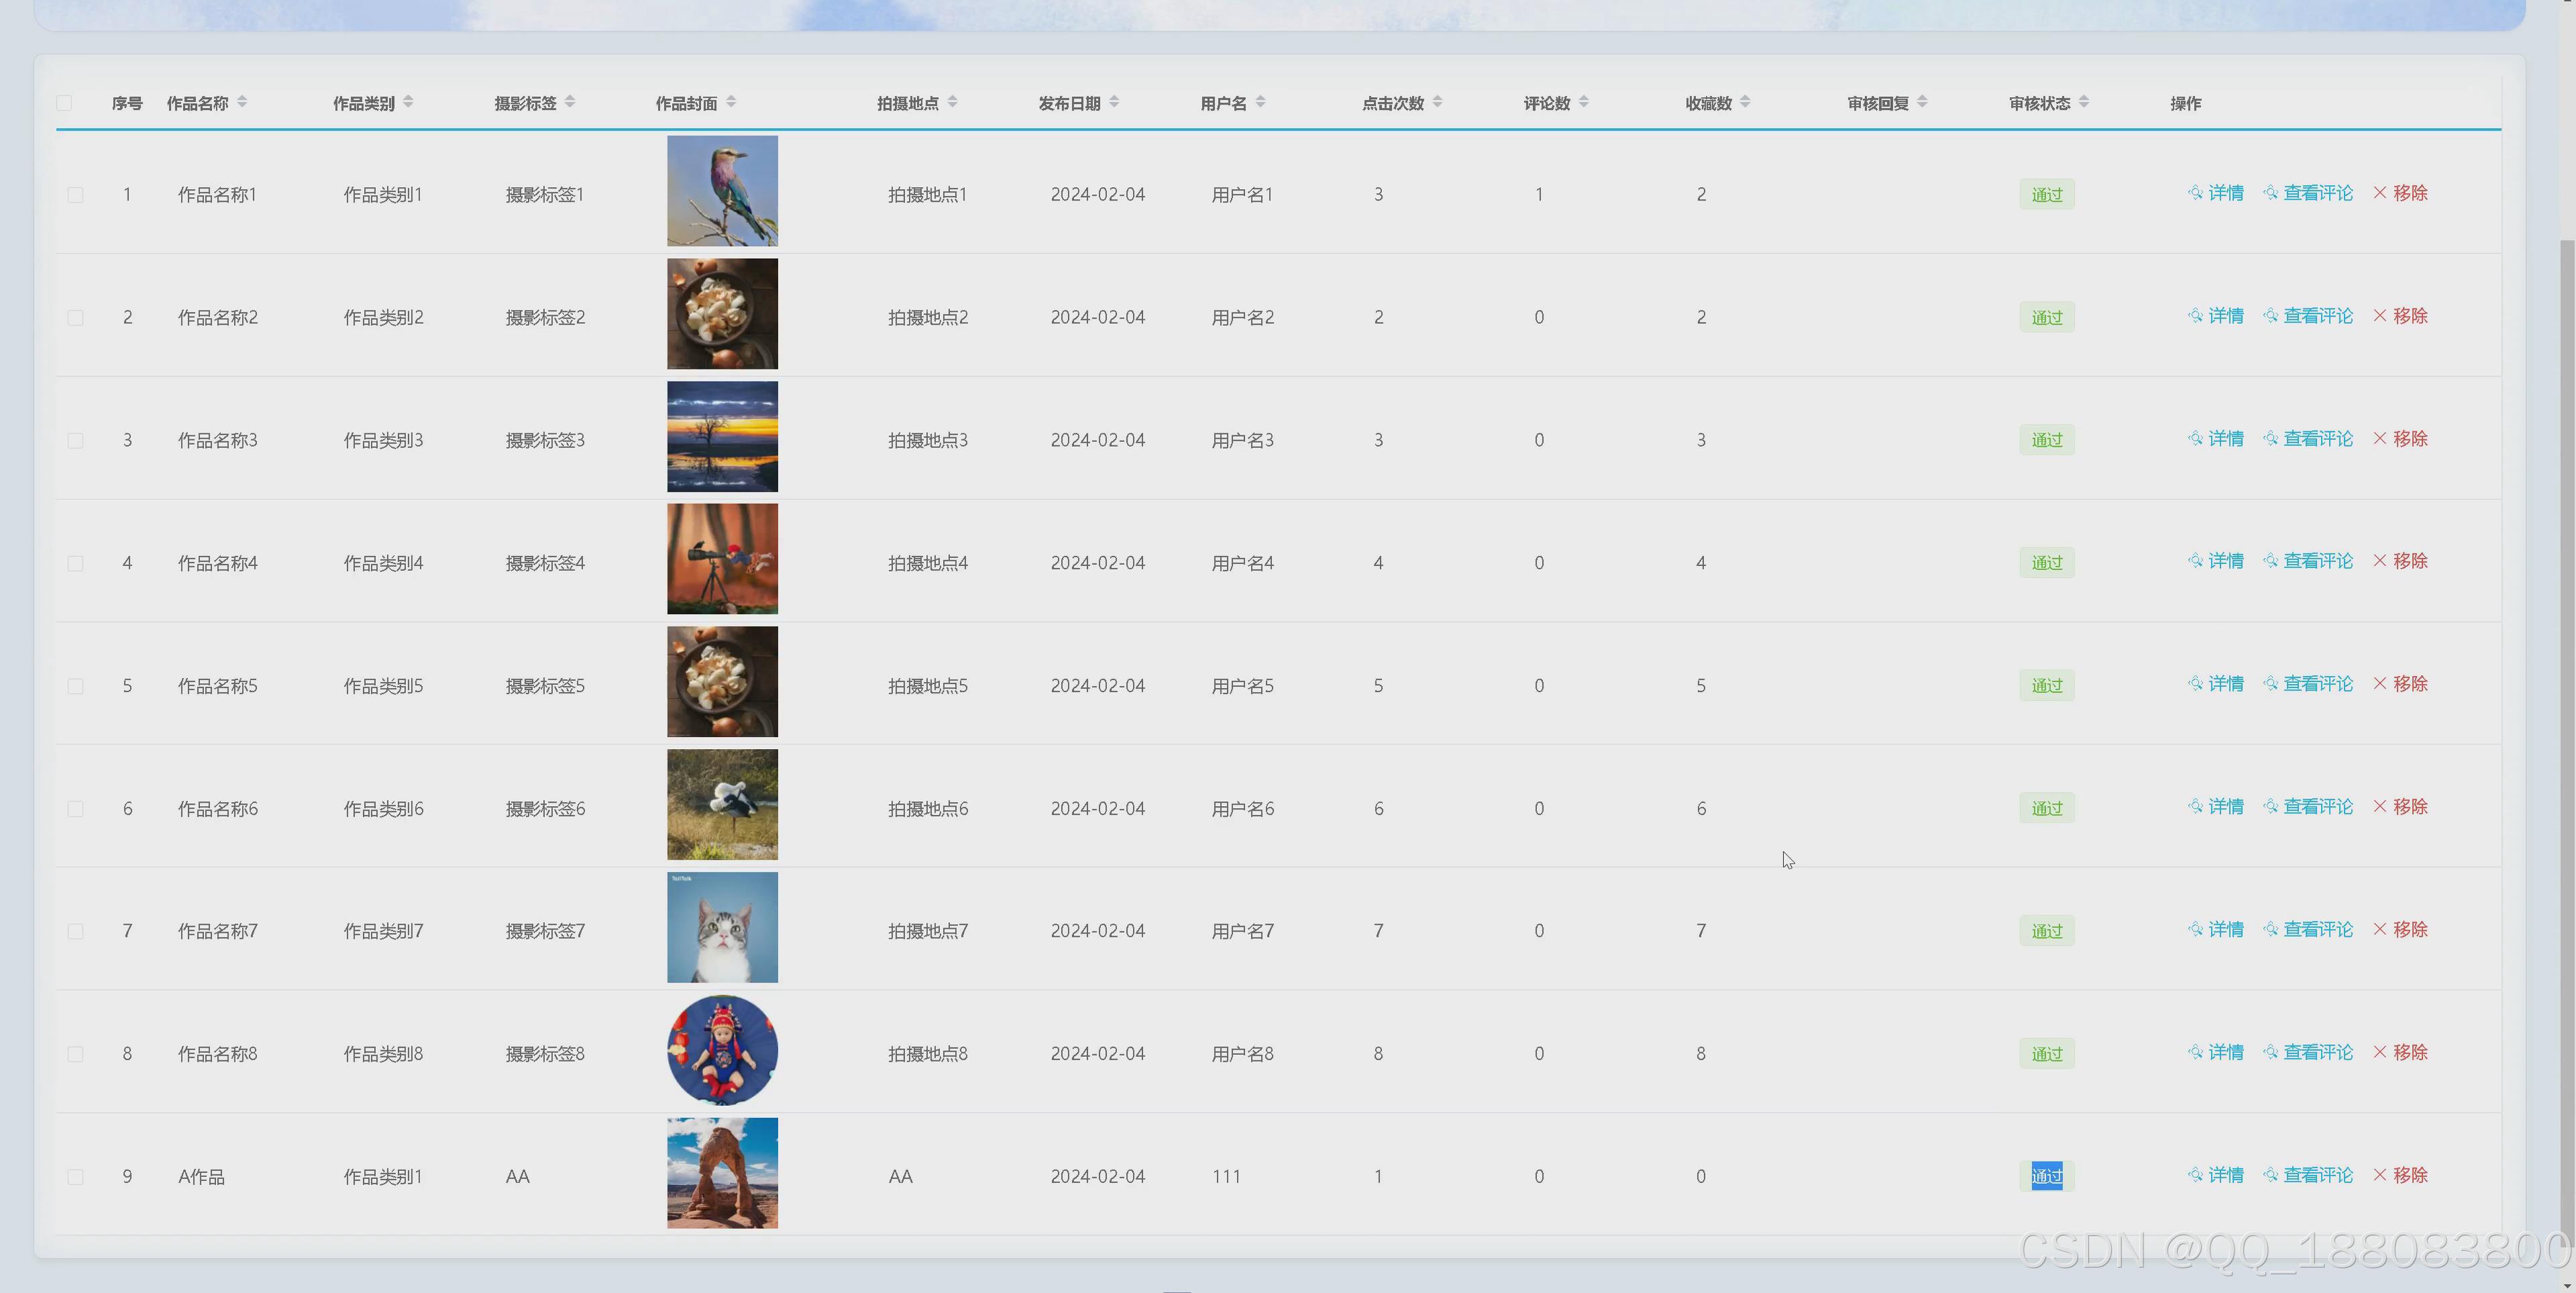Sort by 发布日期 column arrows
2576x1293 pixels.
(x=1114, y=102)
